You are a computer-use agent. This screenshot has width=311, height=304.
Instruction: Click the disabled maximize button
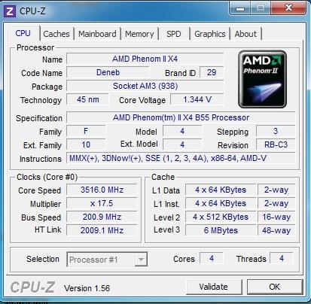click(x=261, y=8)
